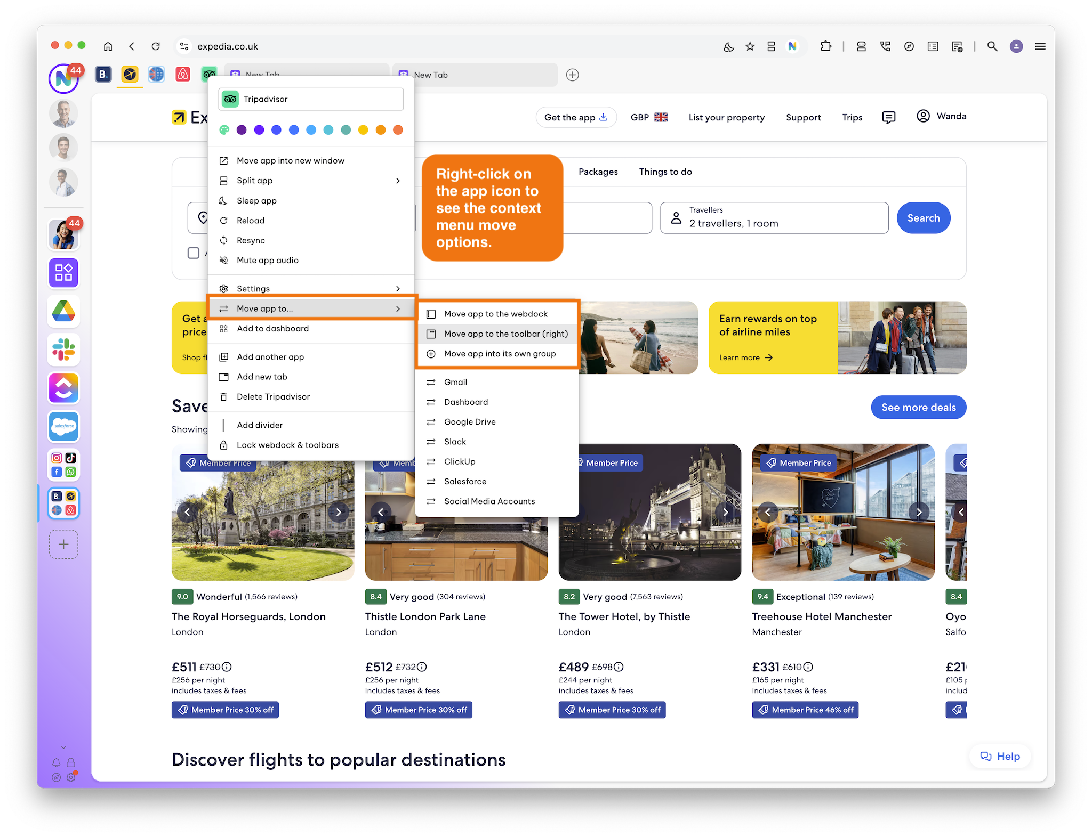Select Move app to the toolbar (right)
This screenshot has width=1092, height=837.
click(497, 334)
